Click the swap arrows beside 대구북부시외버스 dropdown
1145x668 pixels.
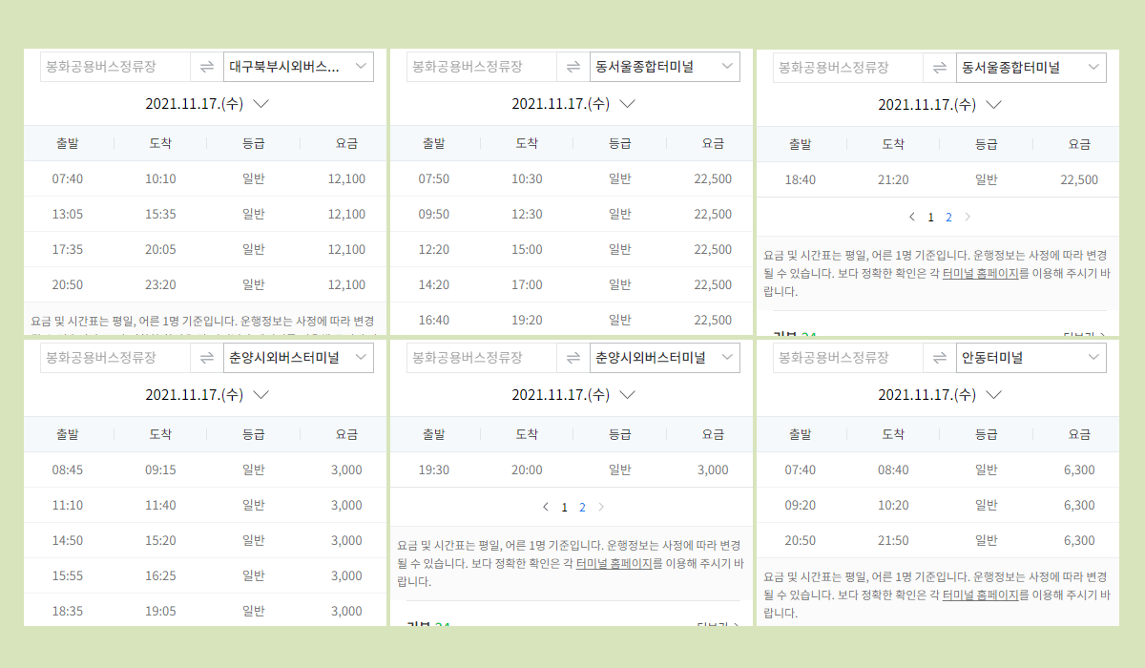pos(207,66)
